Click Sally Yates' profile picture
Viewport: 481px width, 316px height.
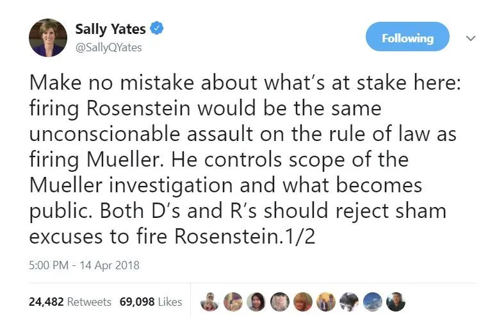pos(47,38)
